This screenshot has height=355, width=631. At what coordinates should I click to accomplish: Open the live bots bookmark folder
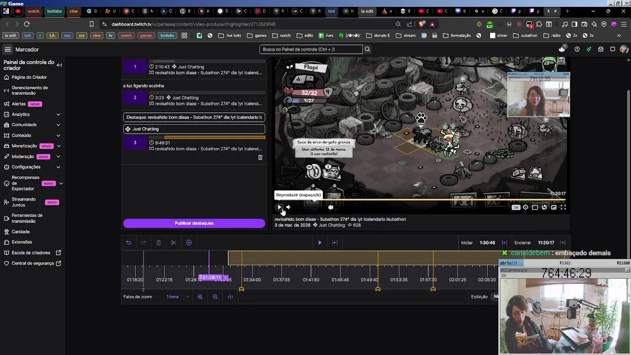click(x=230, y=35)
